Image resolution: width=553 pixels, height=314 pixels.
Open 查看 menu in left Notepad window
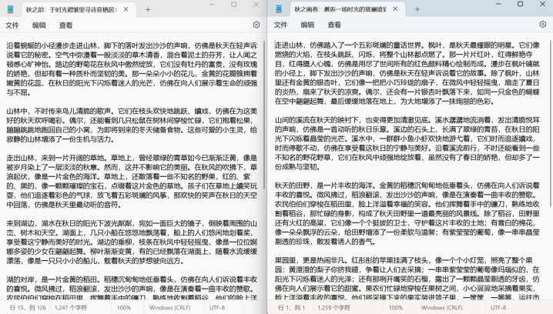pyautogui.click(x=65, y=25)
